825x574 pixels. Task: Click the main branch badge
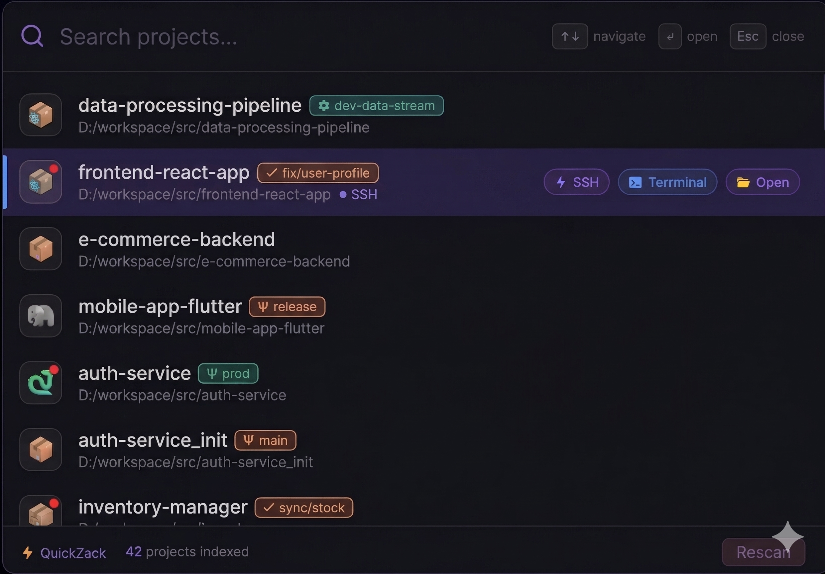tap(266, 440)
